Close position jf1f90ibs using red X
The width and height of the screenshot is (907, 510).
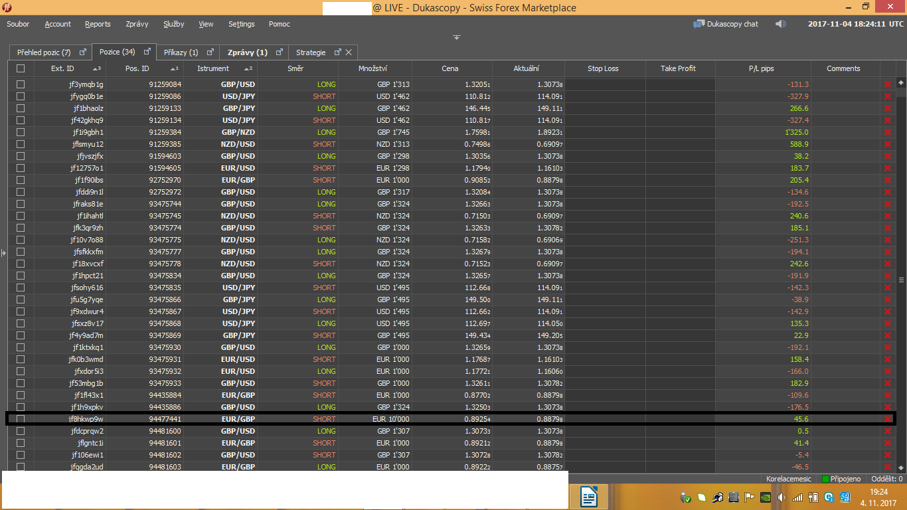(888, 180)
